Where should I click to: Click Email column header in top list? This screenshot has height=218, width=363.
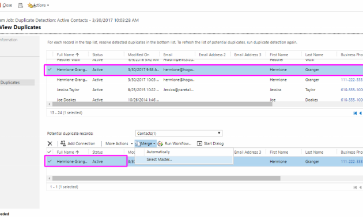tap(168, 54)
